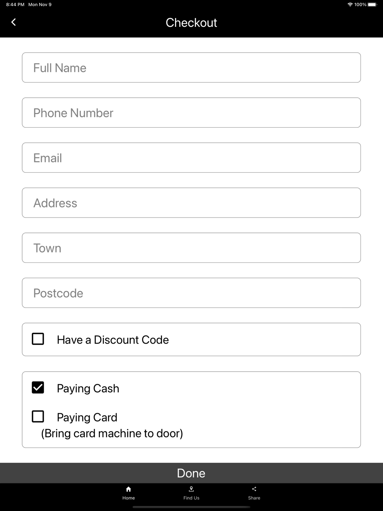Focus the Phone Number field
This screenshot has width=383, height=511.
point(191,113)
